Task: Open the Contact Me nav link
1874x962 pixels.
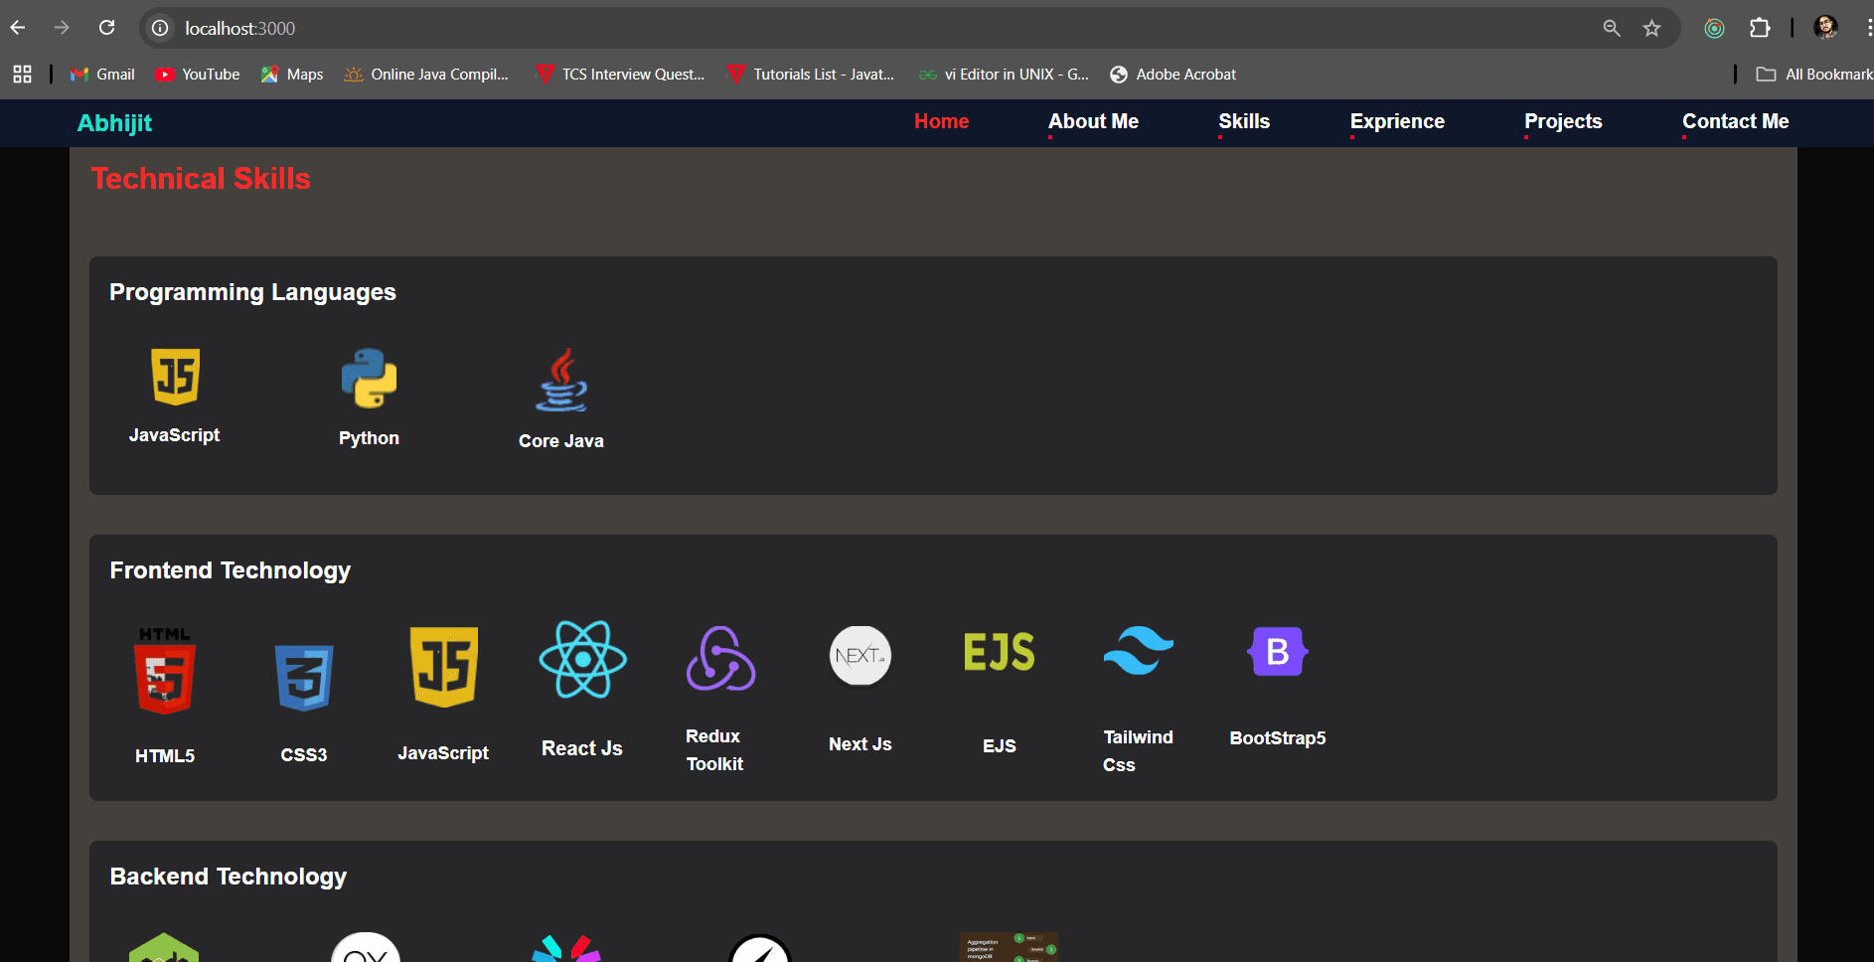Action: tap(1736, 121)
